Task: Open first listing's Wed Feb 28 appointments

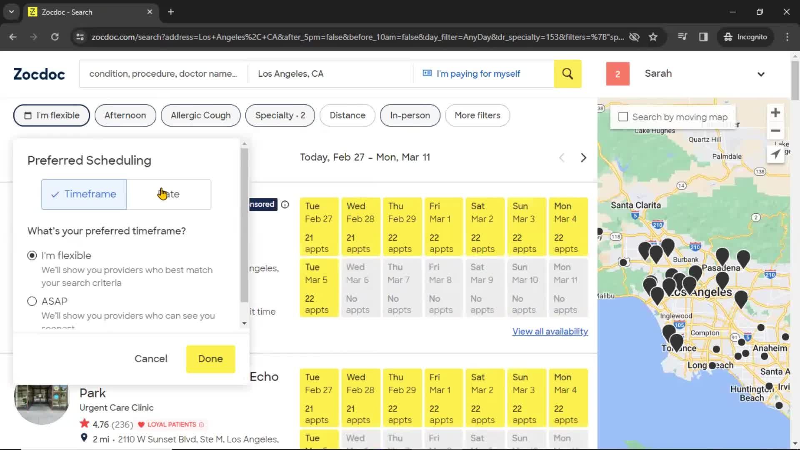Action: 361,227
